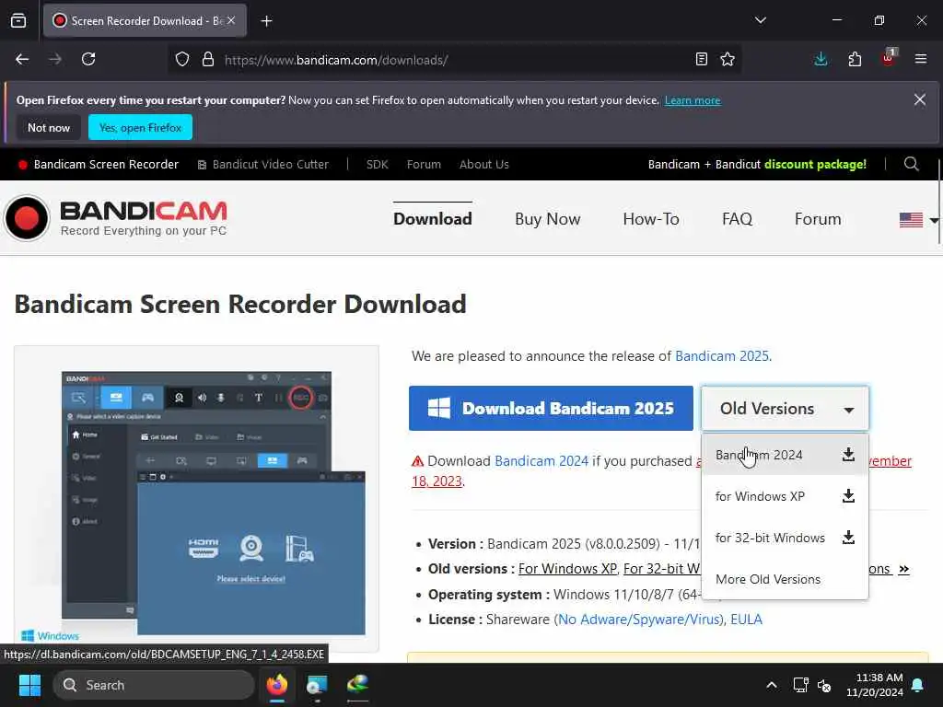This screenshot has width=943, height=707.
Task: Click Yes, open Firefox button
Action: 140,127
